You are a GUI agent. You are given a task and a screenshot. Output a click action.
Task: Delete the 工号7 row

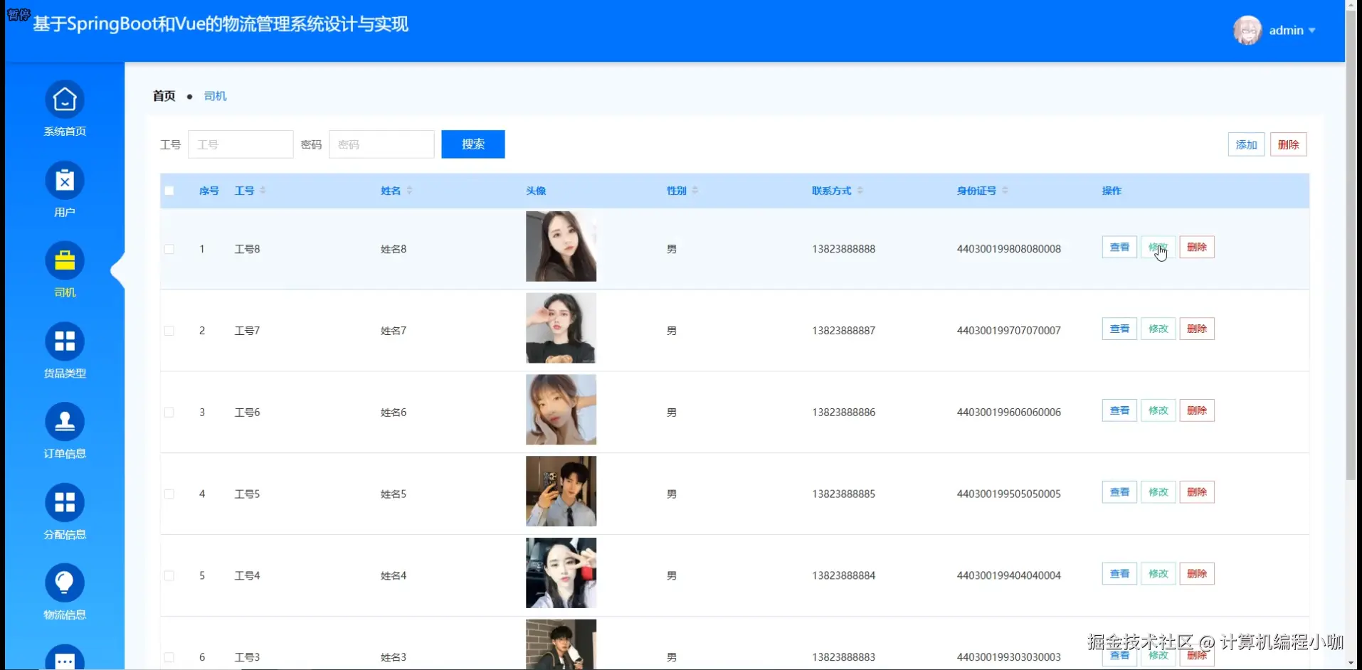(x=1197, y=329)
